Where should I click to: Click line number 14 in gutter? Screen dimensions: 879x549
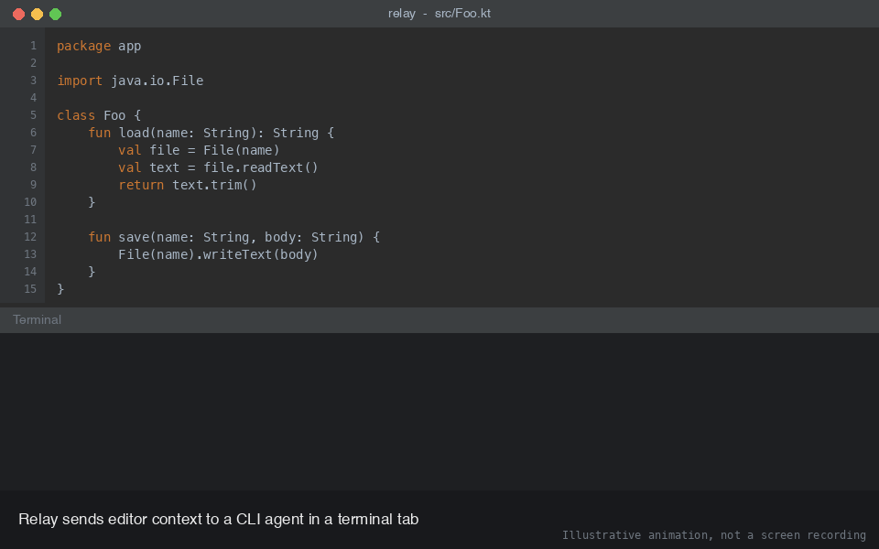[x=30, y=272]
